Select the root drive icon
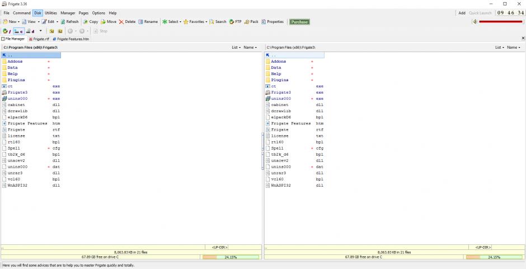This screenshot has height=269, width=526. [7, 31]
